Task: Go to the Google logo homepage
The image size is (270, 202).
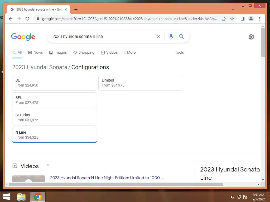Action: coord(23,37)
